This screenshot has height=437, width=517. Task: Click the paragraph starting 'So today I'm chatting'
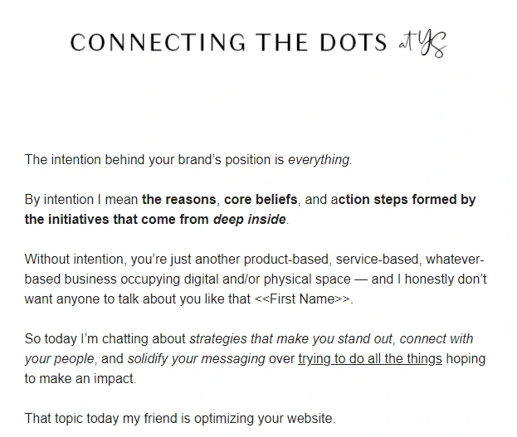click(255, 359)
